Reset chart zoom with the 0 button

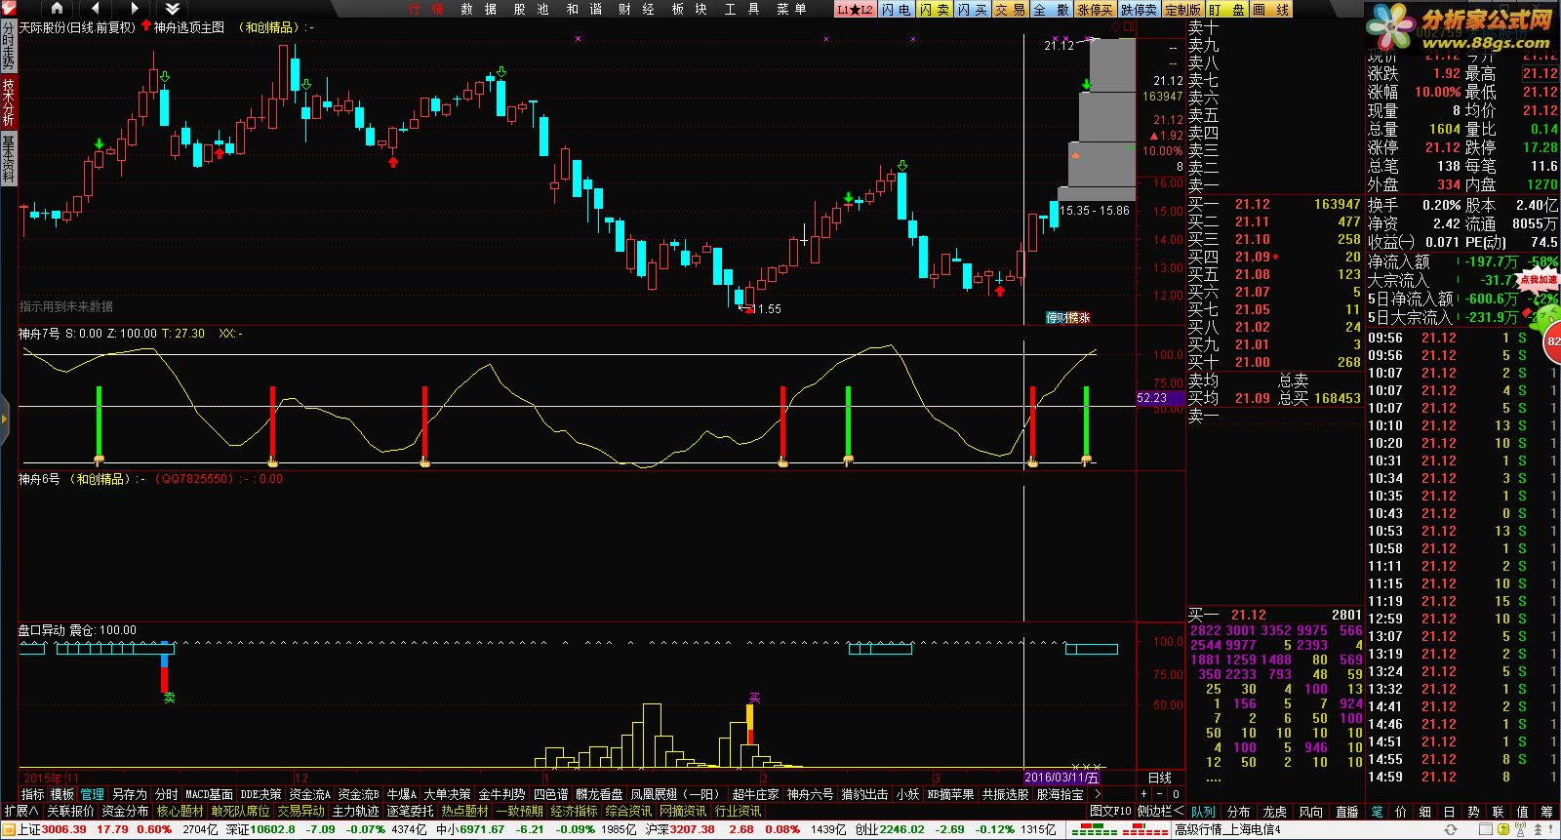tap(1177, 794)
